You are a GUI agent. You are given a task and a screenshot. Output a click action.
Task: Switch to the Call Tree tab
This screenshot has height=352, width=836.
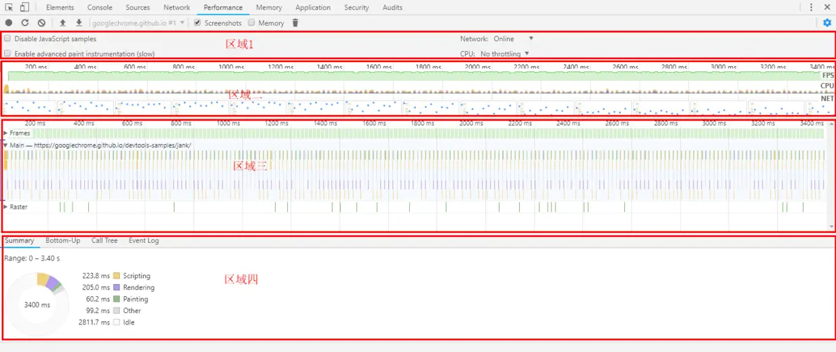pos(104,241)
